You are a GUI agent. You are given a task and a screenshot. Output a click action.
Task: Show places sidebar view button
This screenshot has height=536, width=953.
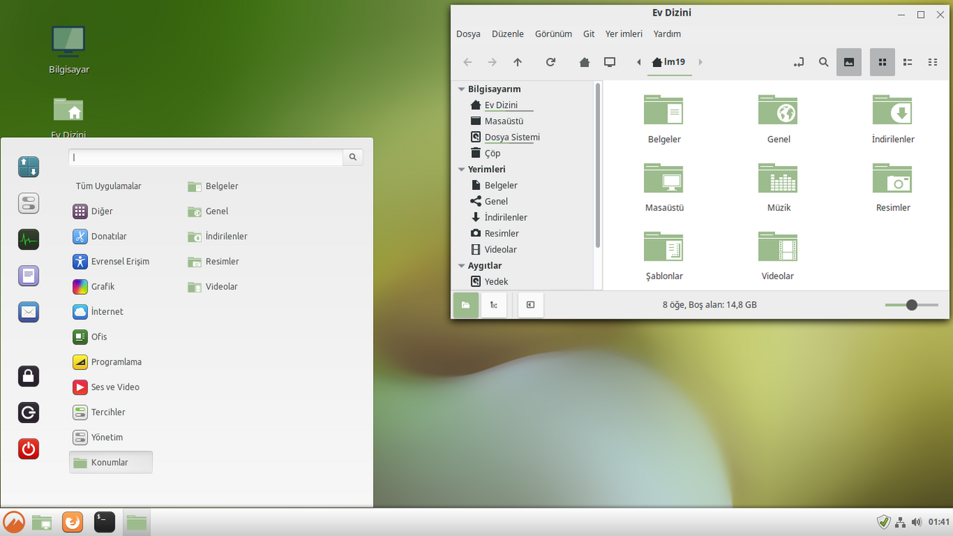point(466,304)
